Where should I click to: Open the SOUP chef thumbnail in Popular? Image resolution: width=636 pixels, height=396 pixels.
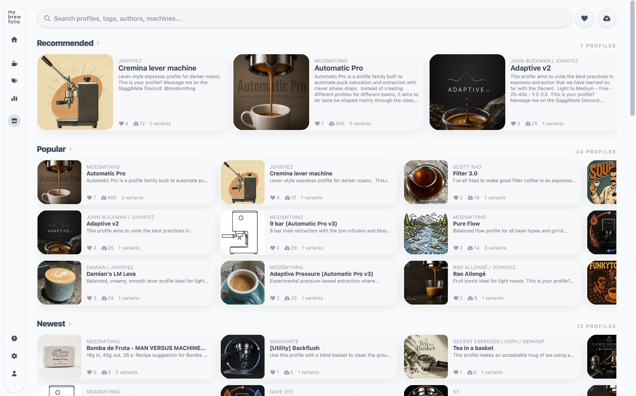click(x=602, y=182)
